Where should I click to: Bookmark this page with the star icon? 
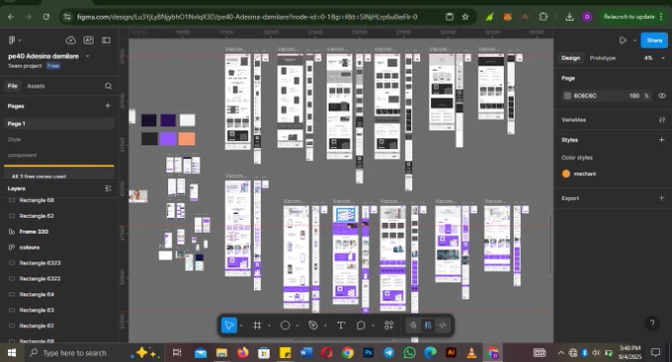coord(465,17)
